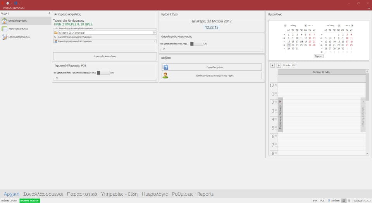The image size is (372, 203).
Task: Open the home desktop icon in sidebar
Action: pyautogui.click(x=4, y=20)
